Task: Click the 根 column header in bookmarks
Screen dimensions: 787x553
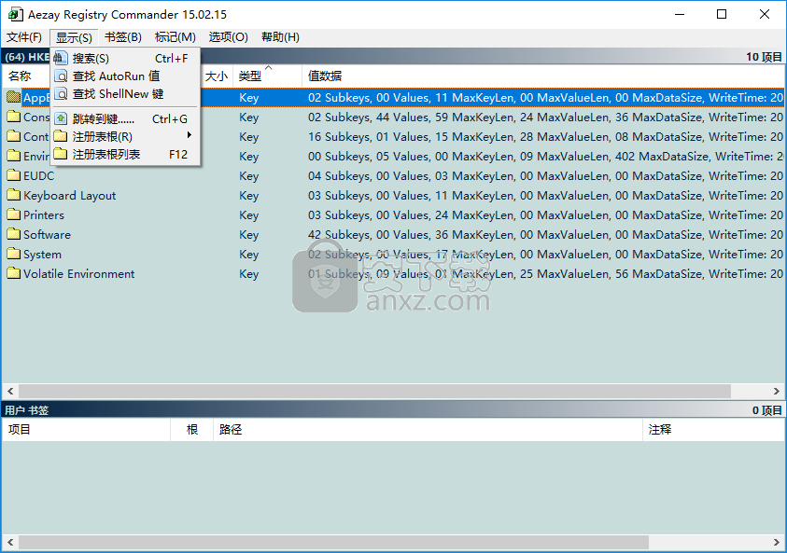Action: (192, 430)
